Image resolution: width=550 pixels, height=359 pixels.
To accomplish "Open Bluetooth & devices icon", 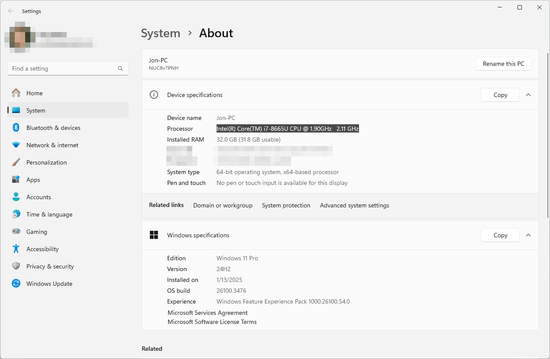I will point(16,128).
